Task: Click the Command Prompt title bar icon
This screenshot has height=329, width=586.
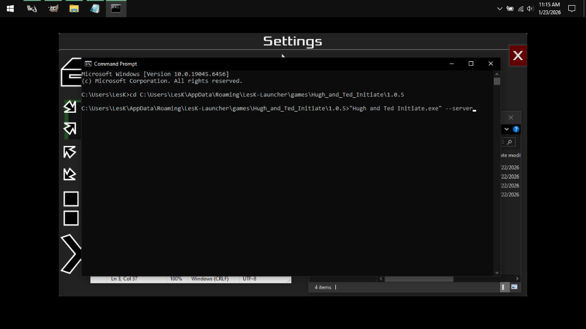Action: click(x=88, y=64)
